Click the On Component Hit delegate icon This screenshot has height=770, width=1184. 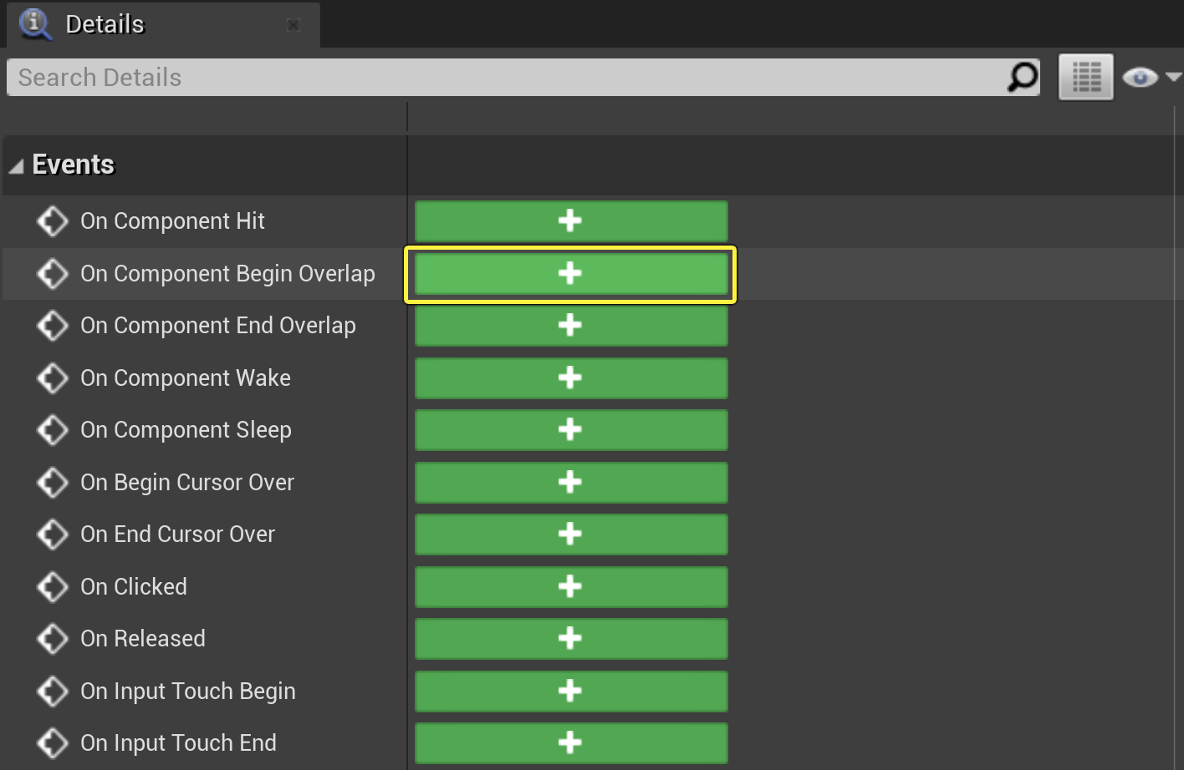tap(53, 221)
